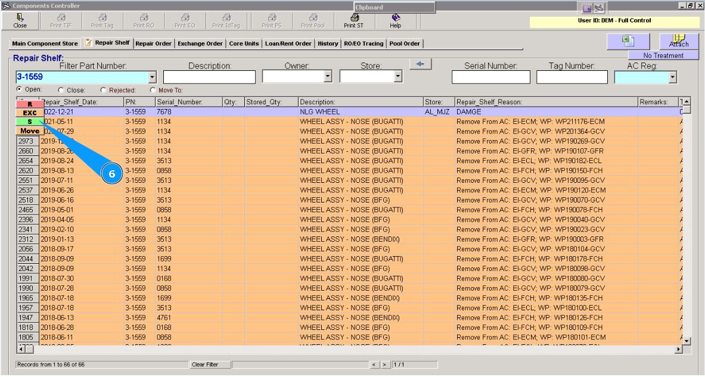
Task: Click the orange Move popup button
Action: pos(30,131)
